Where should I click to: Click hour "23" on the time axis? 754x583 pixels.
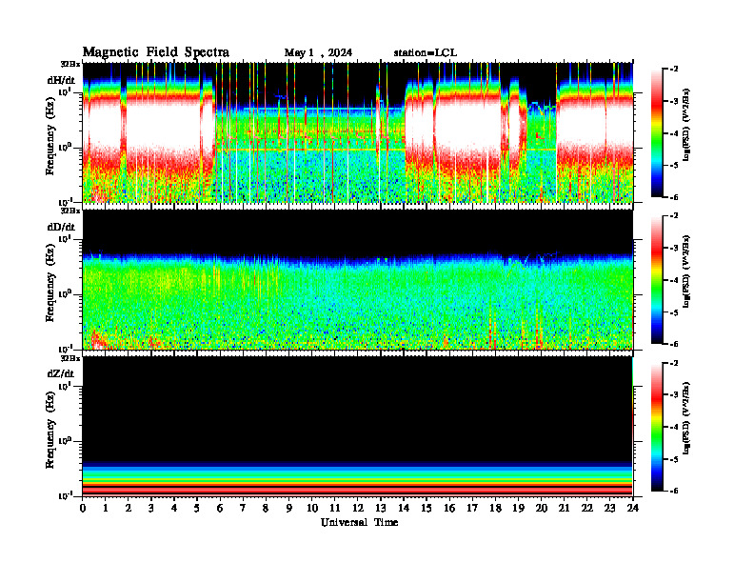tap(609, 508)
